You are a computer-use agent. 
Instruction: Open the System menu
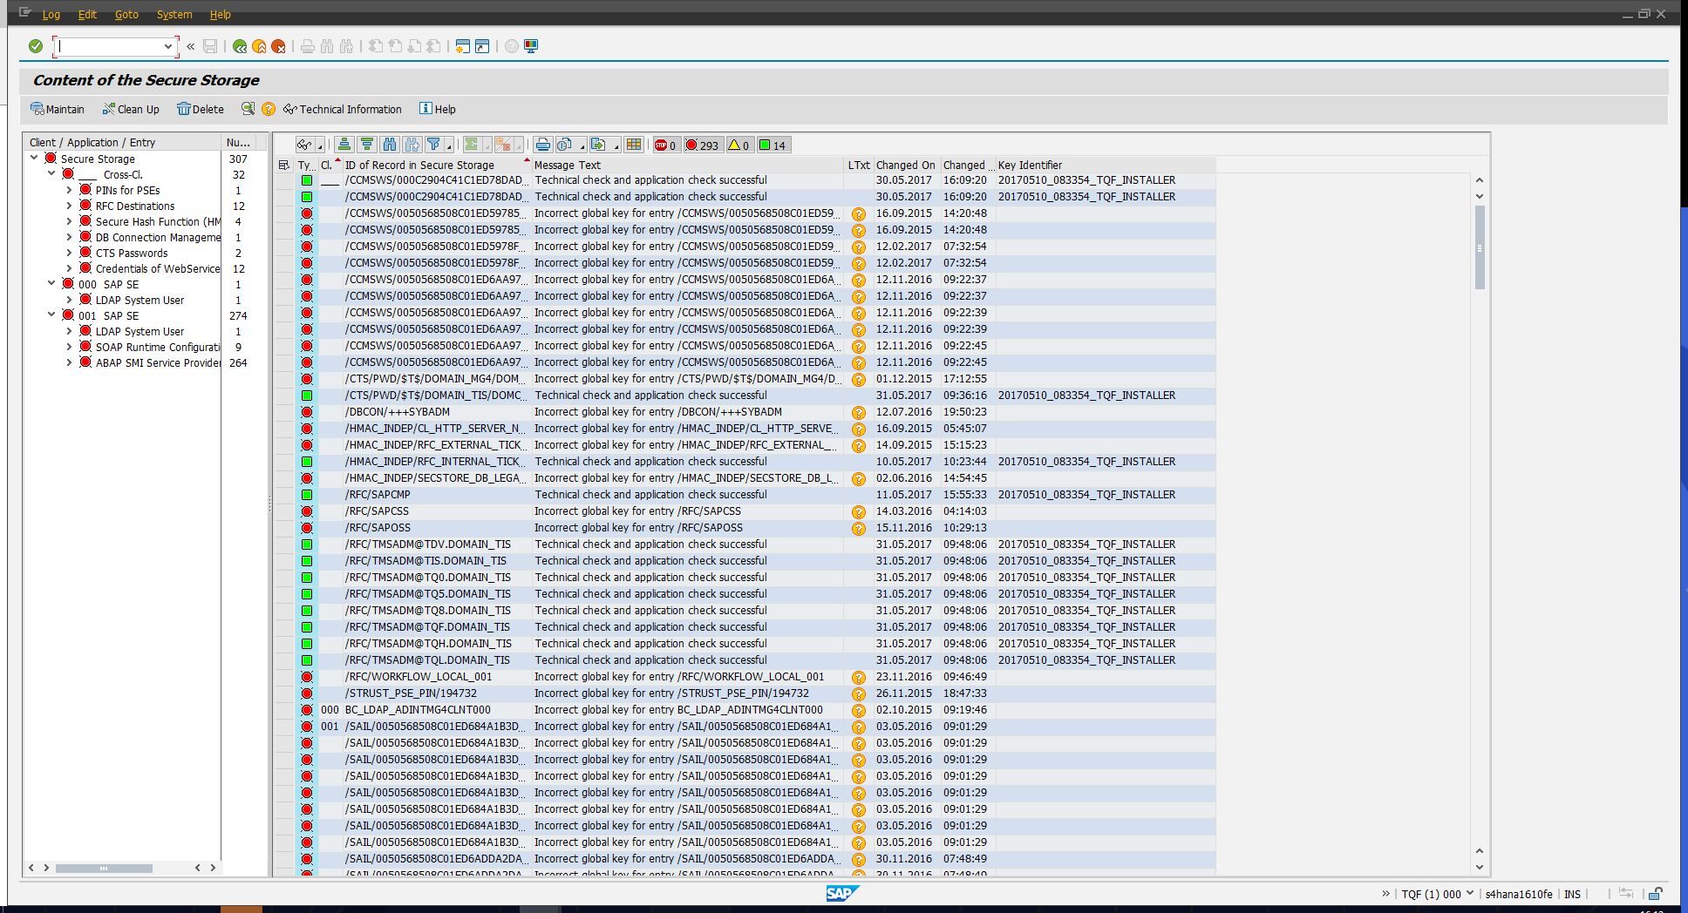coord(174,14)
